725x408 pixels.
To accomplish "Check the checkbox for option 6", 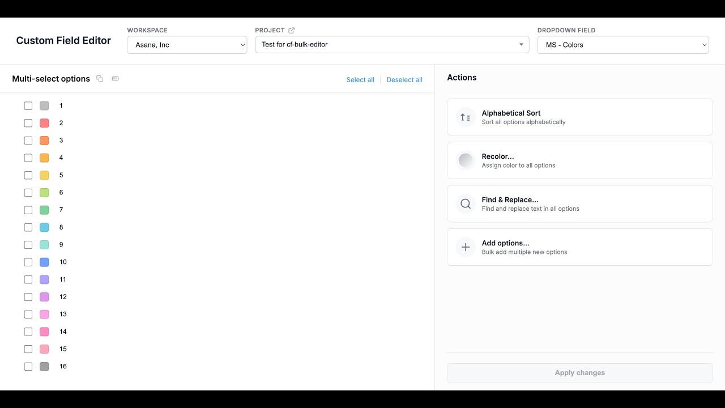I will tap(28, 193).
